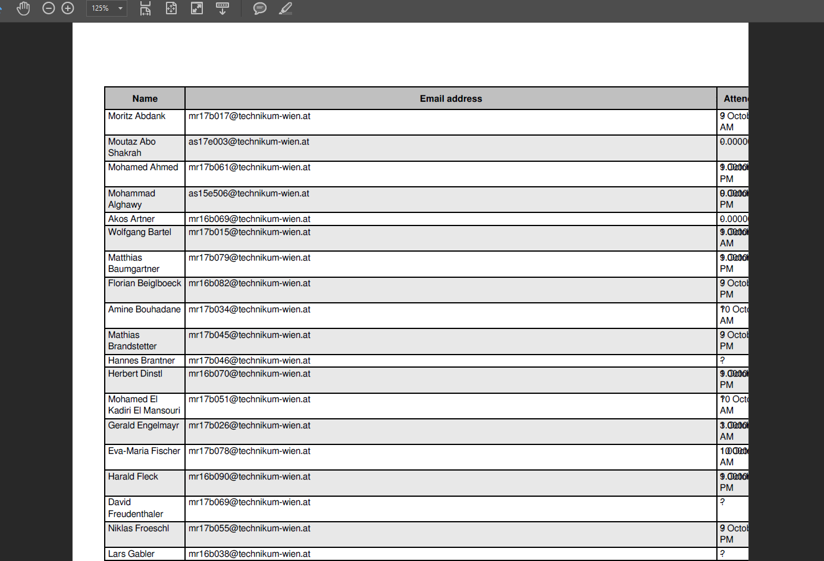
Task: Select the name David Freudenthaler
Action: (136, 508)
